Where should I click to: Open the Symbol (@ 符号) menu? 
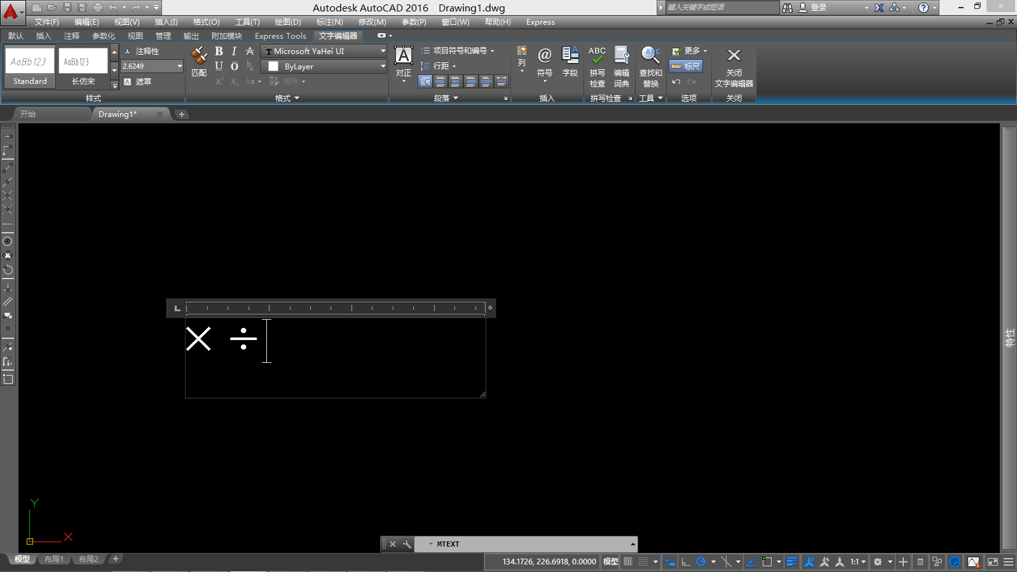point(545,63)
